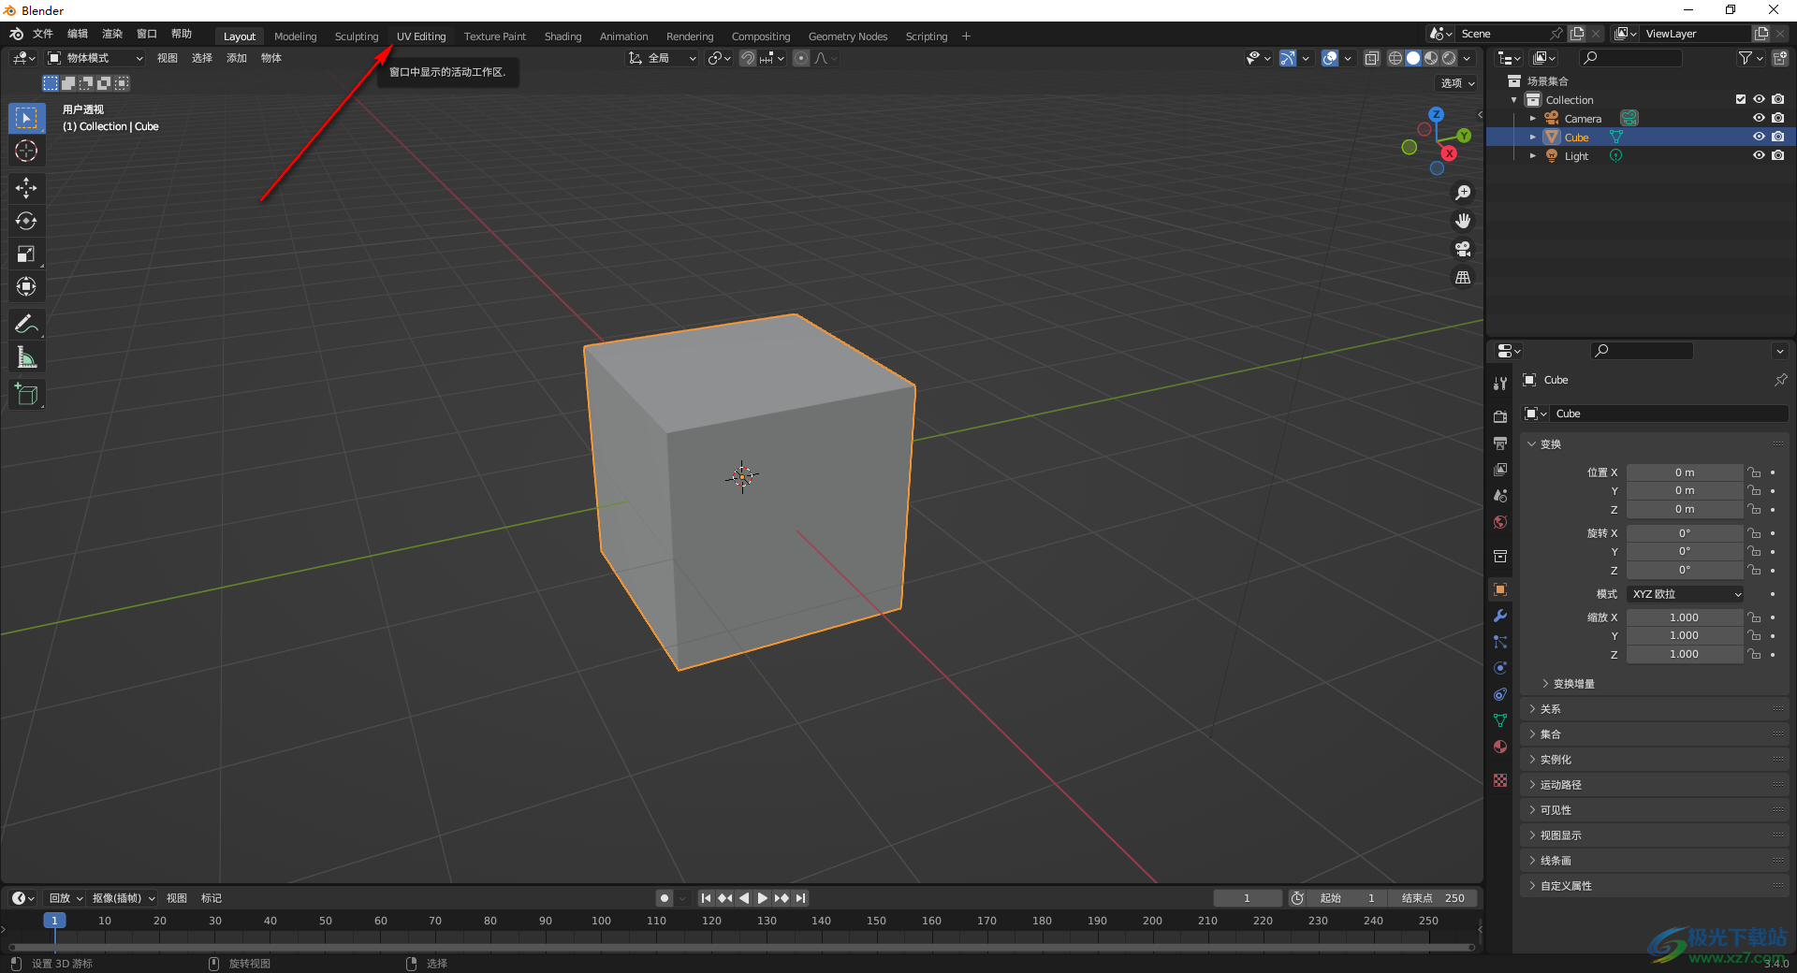Toggle camera view in viewport

[1463, 249]
